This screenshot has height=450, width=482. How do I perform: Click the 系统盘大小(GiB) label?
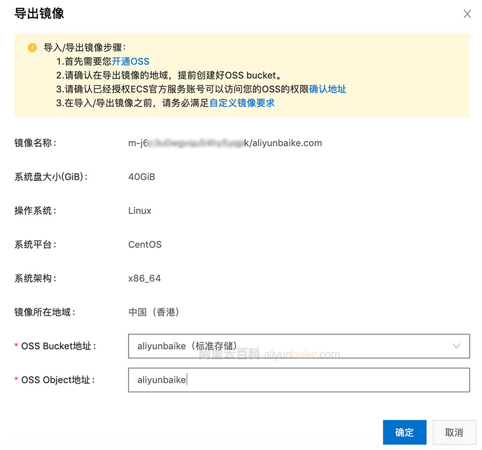(51, 177)
